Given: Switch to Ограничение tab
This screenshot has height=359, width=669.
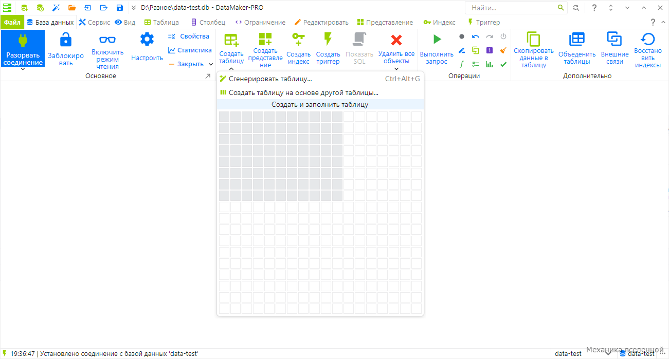Looking at the screenshot, I should (260, 22).
